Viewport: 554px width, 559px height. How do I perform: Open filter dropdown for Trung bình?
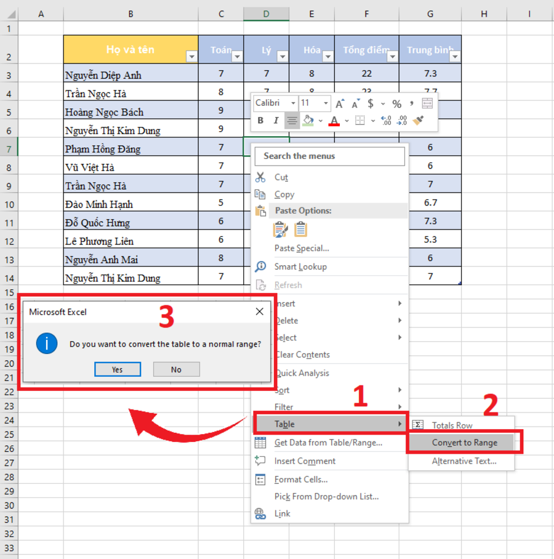(455, 56)
